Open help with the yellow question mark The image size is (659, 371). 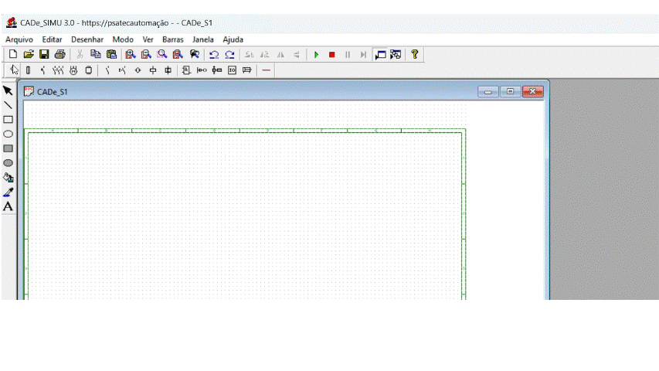click(x=414, y=55)
